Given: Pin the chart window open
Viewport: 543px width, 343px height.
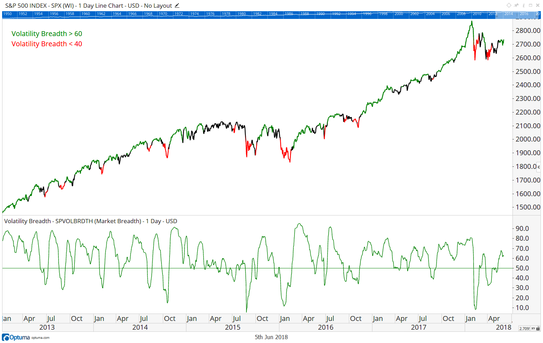Looking at the screenshot, I should 516,5.
